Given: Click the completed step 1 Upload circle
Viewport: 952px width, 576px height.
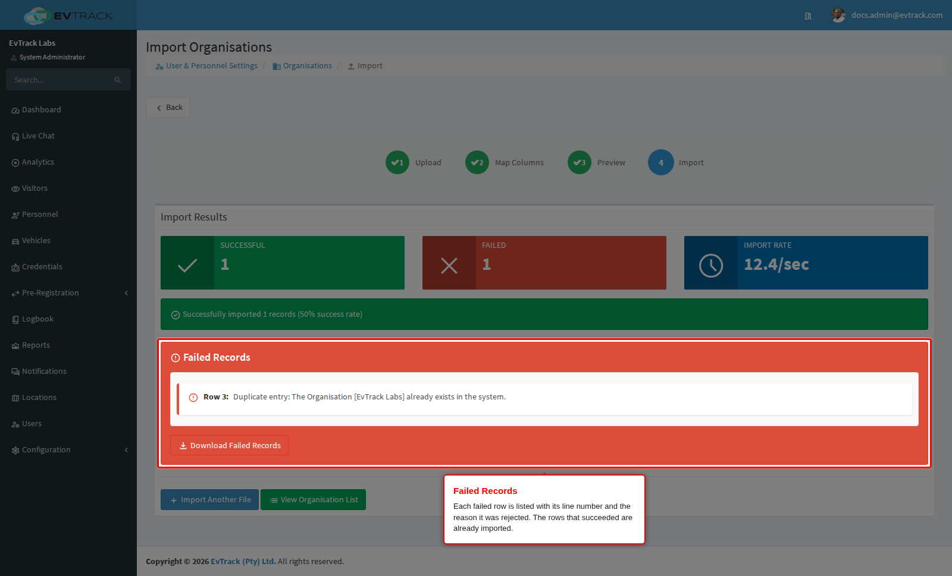Looking at the screenshot, I should tap(397, 162).
